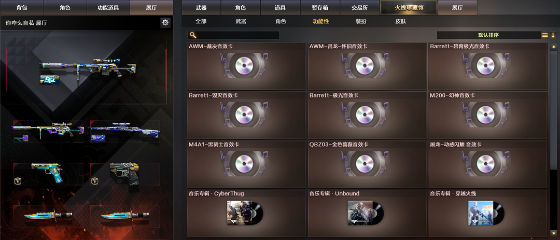Open the 交易所 tab
Image resolution: width=560 pixels, height=240 pixels.
pyautogui.click(x=360, y=7)
